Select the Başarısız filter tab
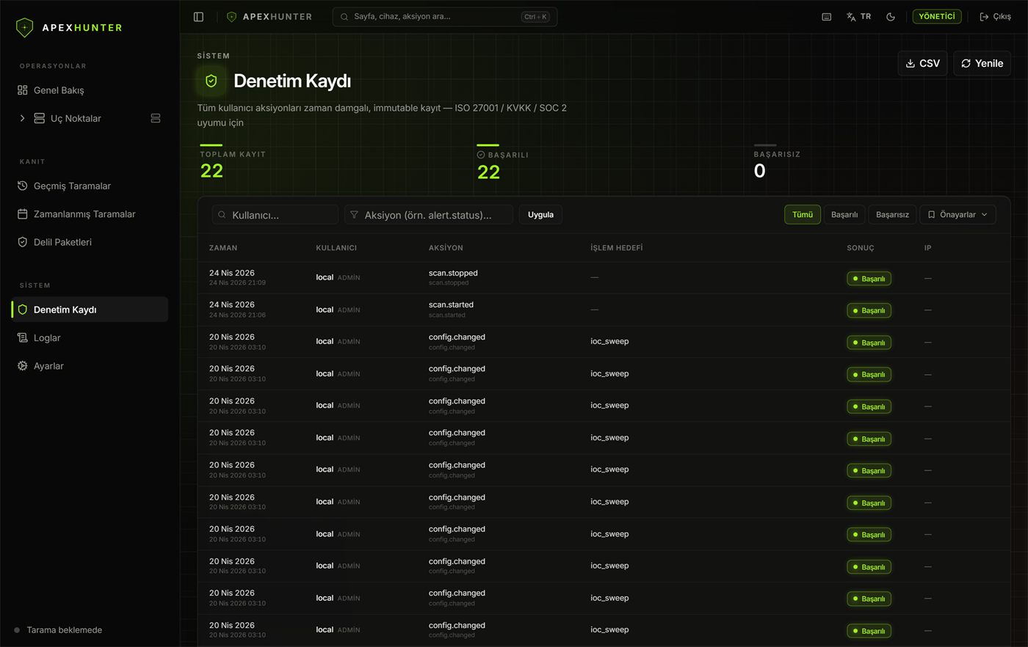The width and height of the screenshot is (1028, 647). pyautogui.click(x=892, y=215)
